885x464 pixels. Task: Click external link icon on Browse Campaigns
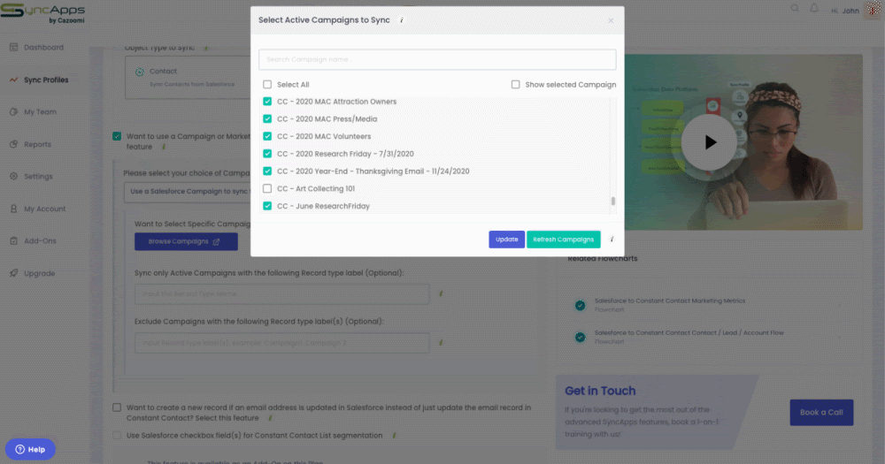tap(216, 241)
